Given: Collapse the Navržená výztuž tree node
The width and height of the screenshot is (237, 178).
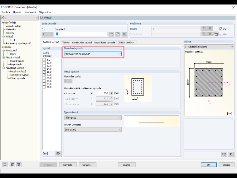Looking at the screenshot, I should (4, 68).
